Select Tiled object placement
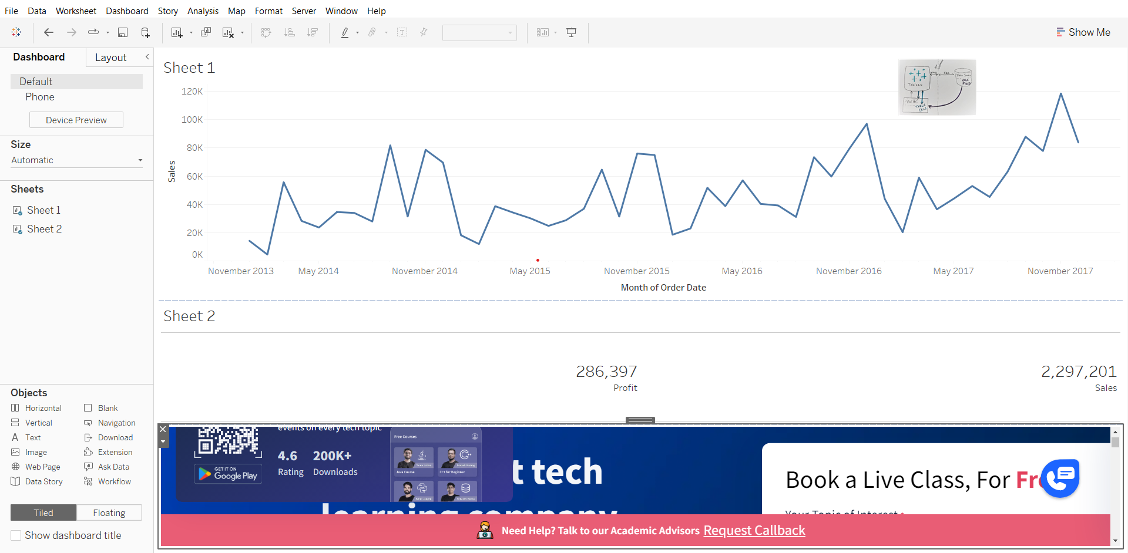 43,512
